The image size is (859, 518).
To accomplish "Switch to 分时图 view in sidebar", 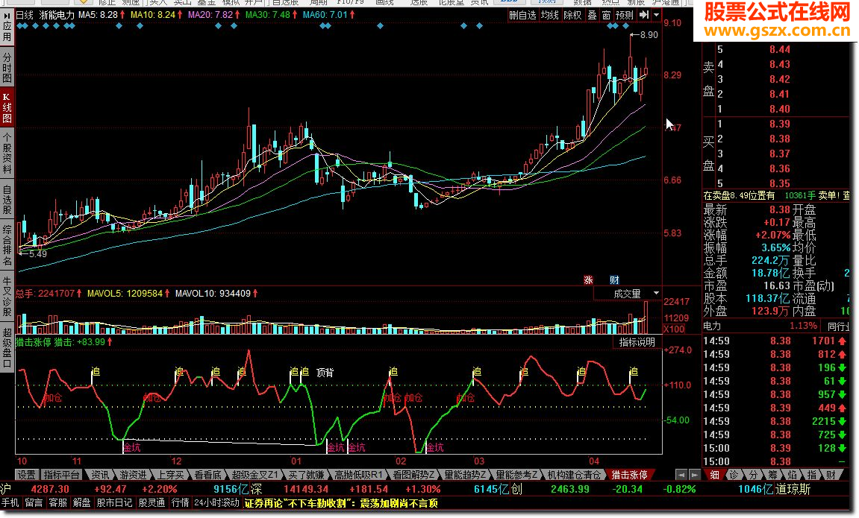I will 7,67.
